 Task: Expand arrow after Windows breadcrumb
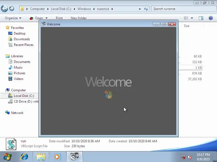pyautogui.click(x=94, y=9)
